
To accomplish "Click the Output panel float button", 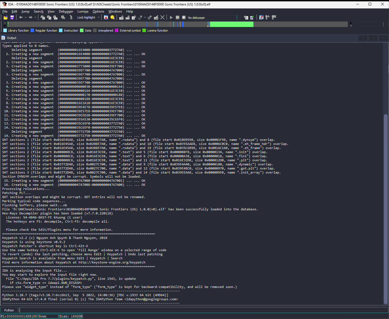I will click(x=373, y=38).
